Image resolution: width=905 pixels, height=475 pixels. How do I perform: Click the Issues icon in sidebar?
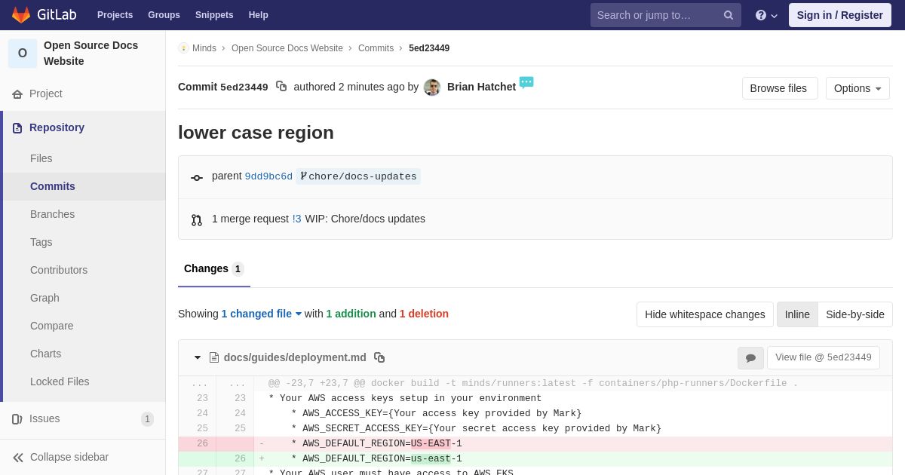(x=17, y=419)
